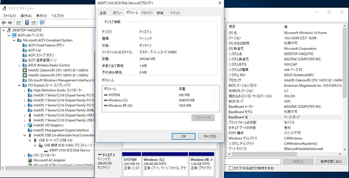Click the キャンセル button
Image resolution: width=349 pixels, height=178 pixels.
coord(210,136)
